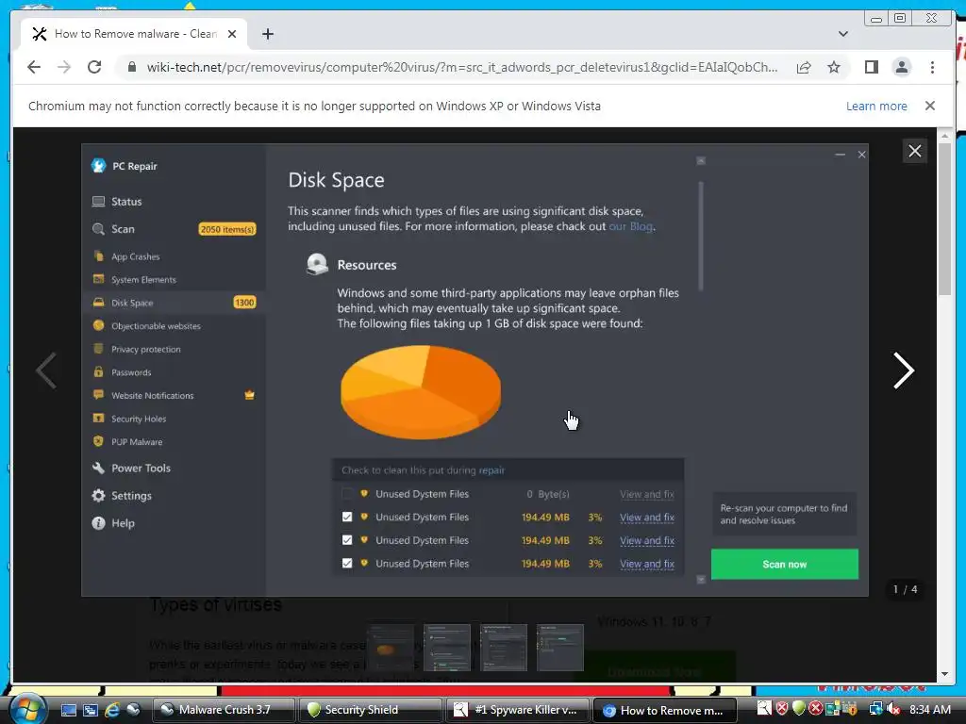Reload the page with the refresh icon

pyautogui.click(x=94, y=67)
